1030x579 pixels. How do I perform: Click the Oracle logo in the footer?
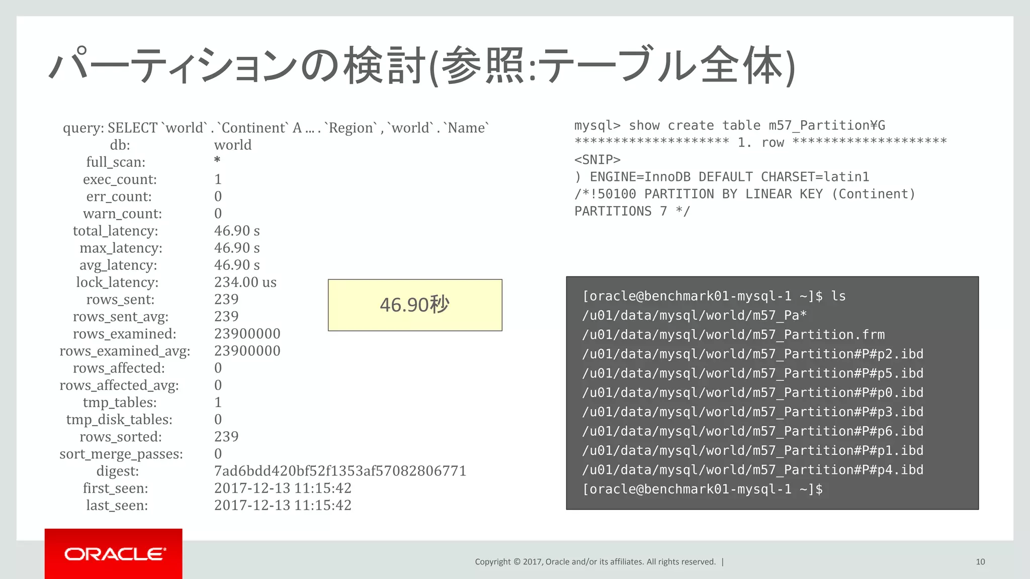click(x=114, y=554)
